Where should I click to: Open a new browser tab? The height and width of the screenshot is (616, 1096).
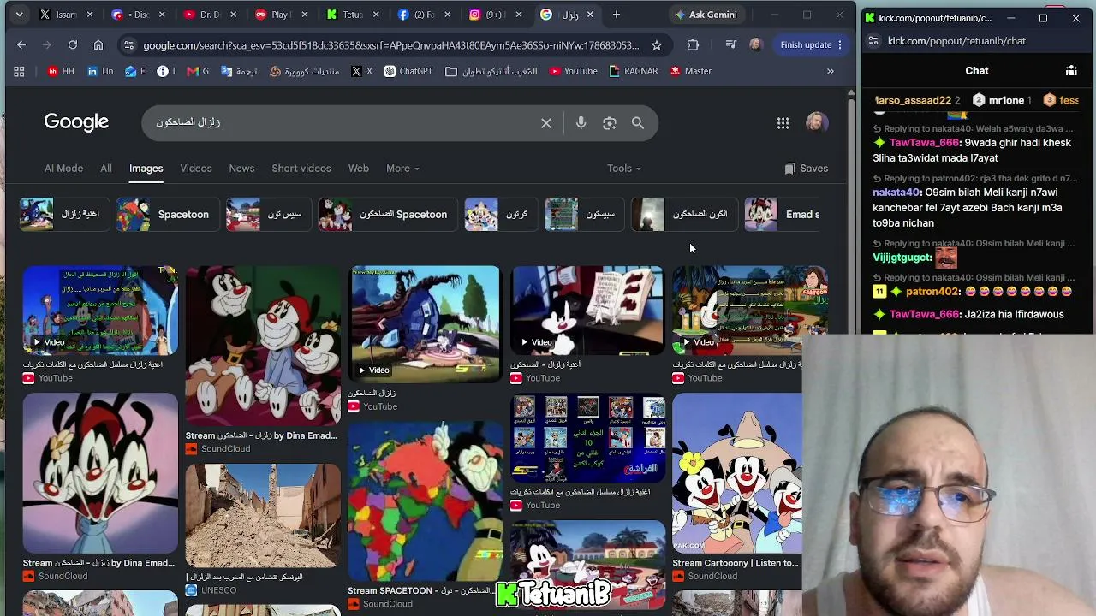click(616, 15)
